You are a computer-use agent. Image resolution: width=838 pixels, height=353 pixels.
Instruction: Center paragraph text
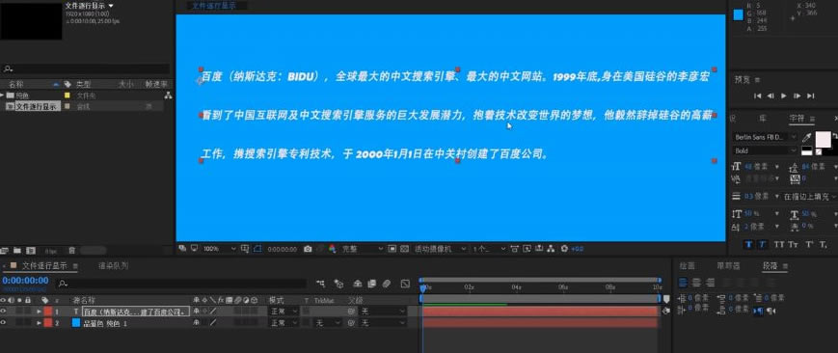click(x=696, y=283)
